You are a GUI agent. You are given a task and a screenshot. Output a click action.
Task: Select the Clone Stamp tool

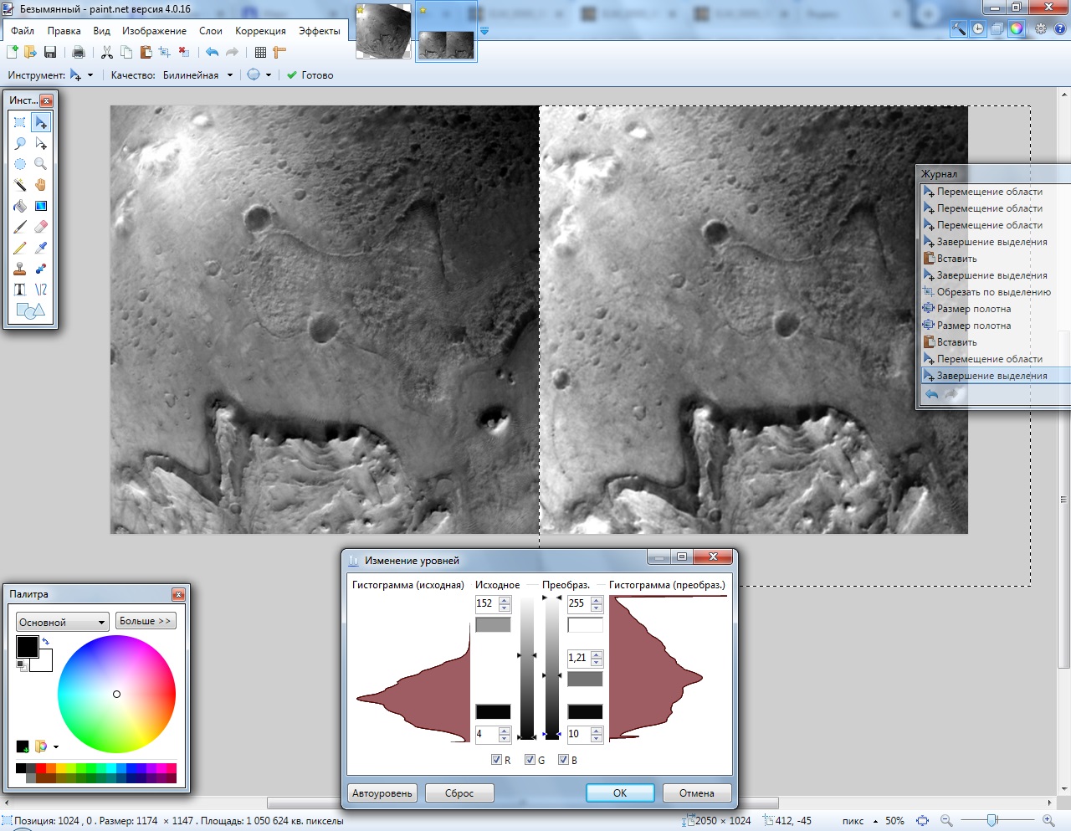(x=20, y=269)
